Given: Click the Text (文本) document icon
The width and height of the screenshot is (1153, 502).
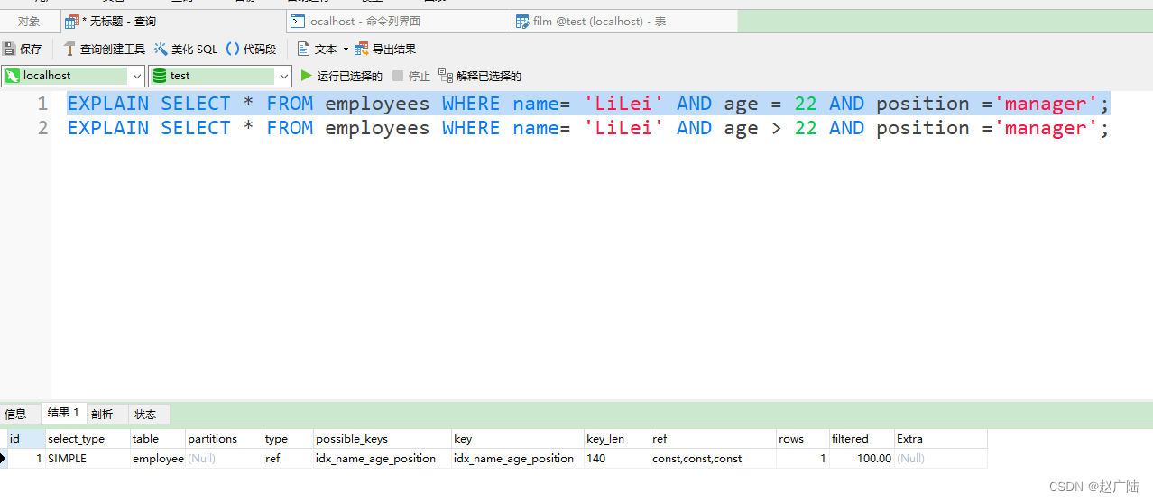Looking at the screenshot, I should (x=304, y=50).
